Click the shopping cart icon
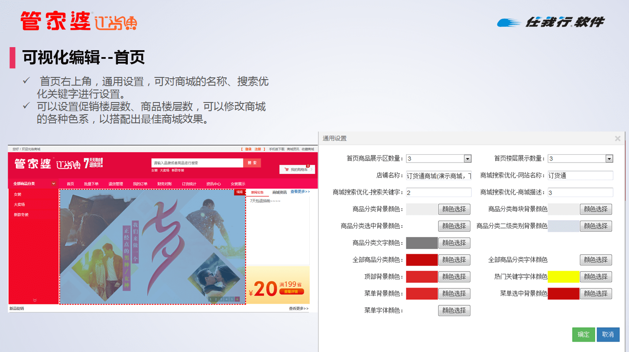Viewport: 629px width, 352px height. 286,170
